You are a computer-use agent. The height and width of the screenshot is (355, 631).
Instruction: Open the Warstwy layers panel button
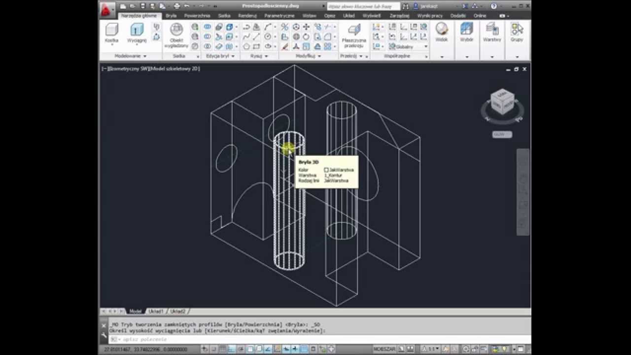[x=491, y=33]
